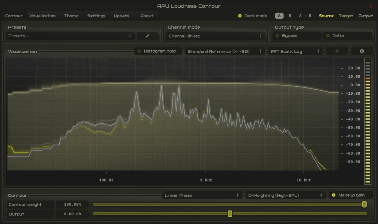Open the visualization gear settings
This screenshot has height=224, width=378.
[362, 51]
